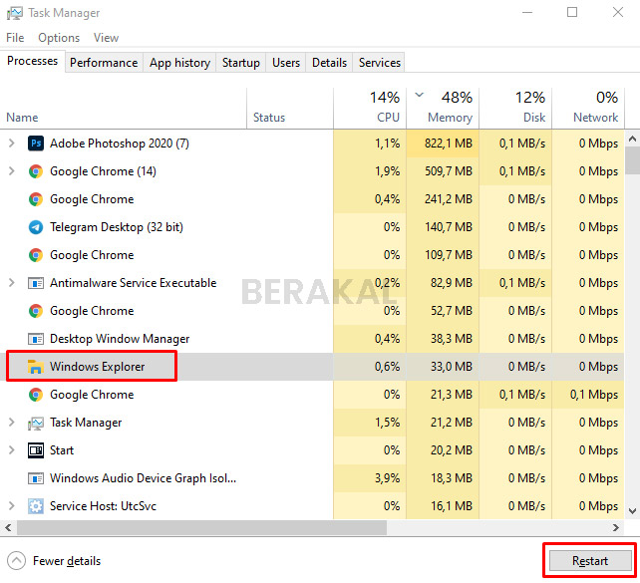
Task: Click the 140,7 MB memory value
Action: pyautogui.click(x=449, y=227)
